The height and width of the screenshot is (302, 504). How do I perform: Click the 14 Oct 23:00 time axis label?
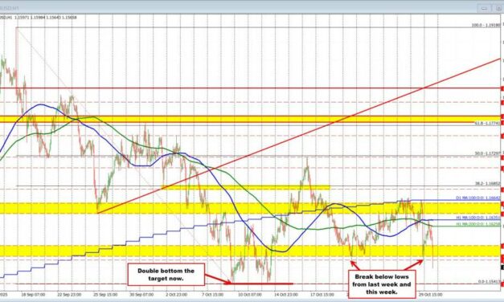point(285,294)
